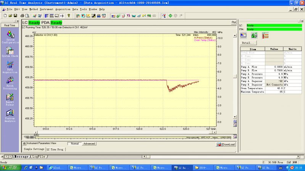Click the zoom-out magnifier beside the chart
The height and width of the screenshot is (171, 305).
(235, 125)
